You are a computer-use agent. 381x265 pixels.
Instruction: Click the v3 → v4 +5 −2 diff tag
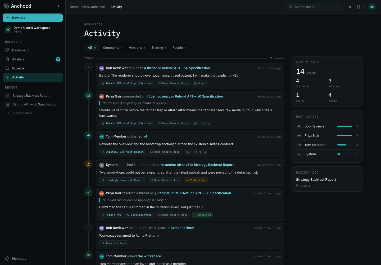tap(196, 152)
